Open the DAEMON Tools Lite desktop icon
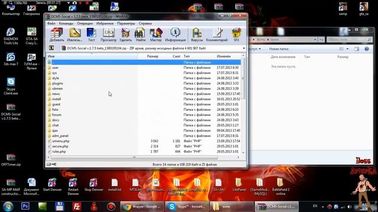 [x=11, y=36]
